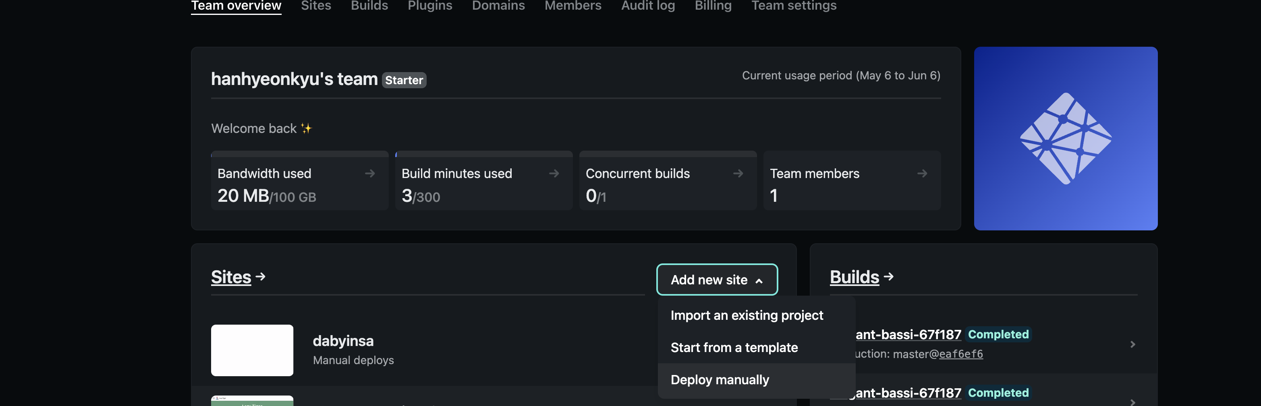Open the dabyinsa site

[343, 341]
